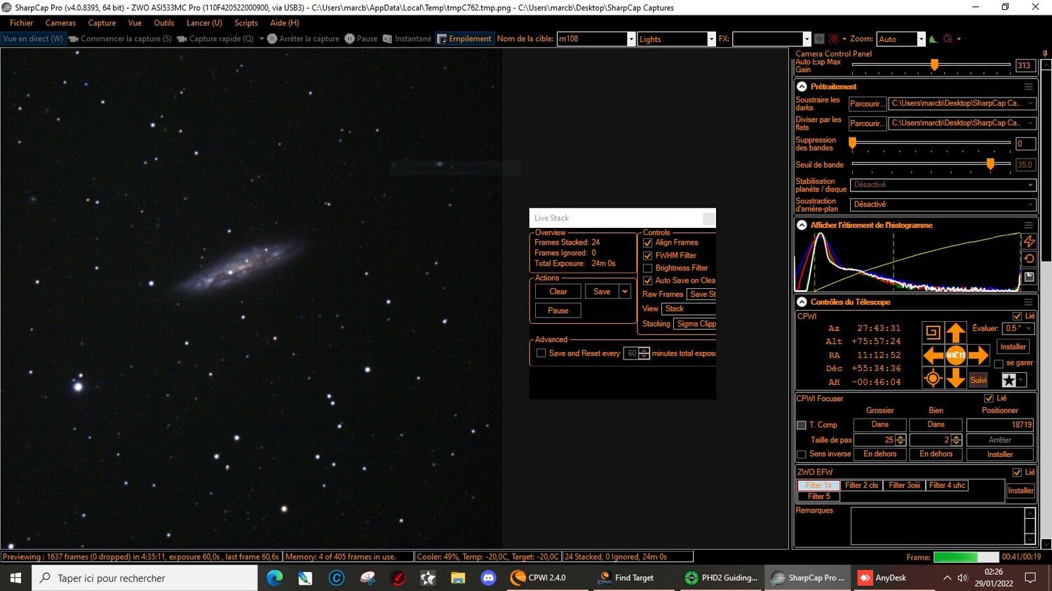Open the Aide (H) menu
Viewport: 1052px width, 591px height.
click(x=285, y=23)
